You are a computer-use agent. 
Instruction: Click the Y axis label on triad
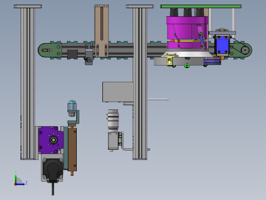click(x=15, y=172)
